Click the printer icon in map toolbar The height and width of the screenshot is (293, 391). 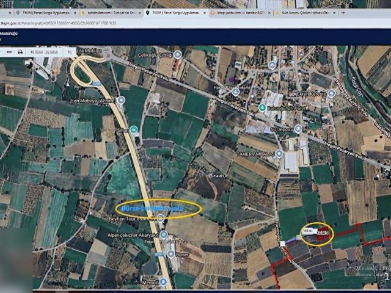[x=20, y=52]
